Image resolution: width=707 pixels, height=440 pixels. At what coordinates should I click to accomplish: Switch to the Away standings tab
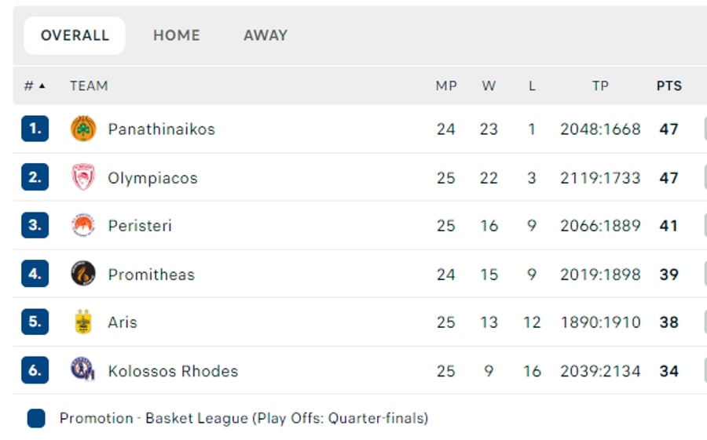tap(266, 35)
